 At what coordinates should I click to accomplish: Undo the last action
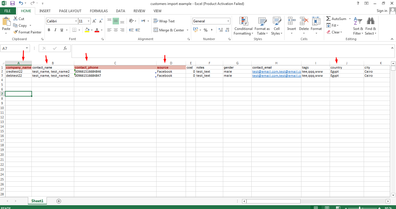point(21,3)
